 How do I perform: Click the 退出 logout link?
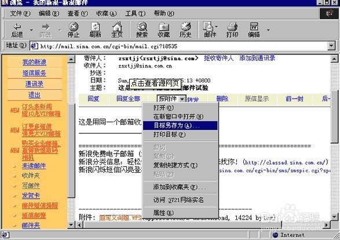[x=34, y=94]
